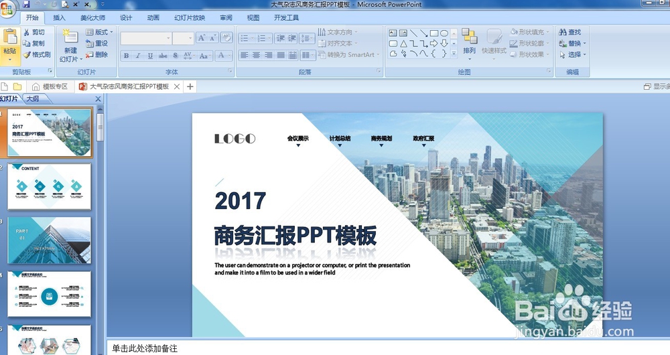Screen dimensions: 670x355
Task: Open the font size dropdown
Action: pyautogui.click(x=190, y=38)
